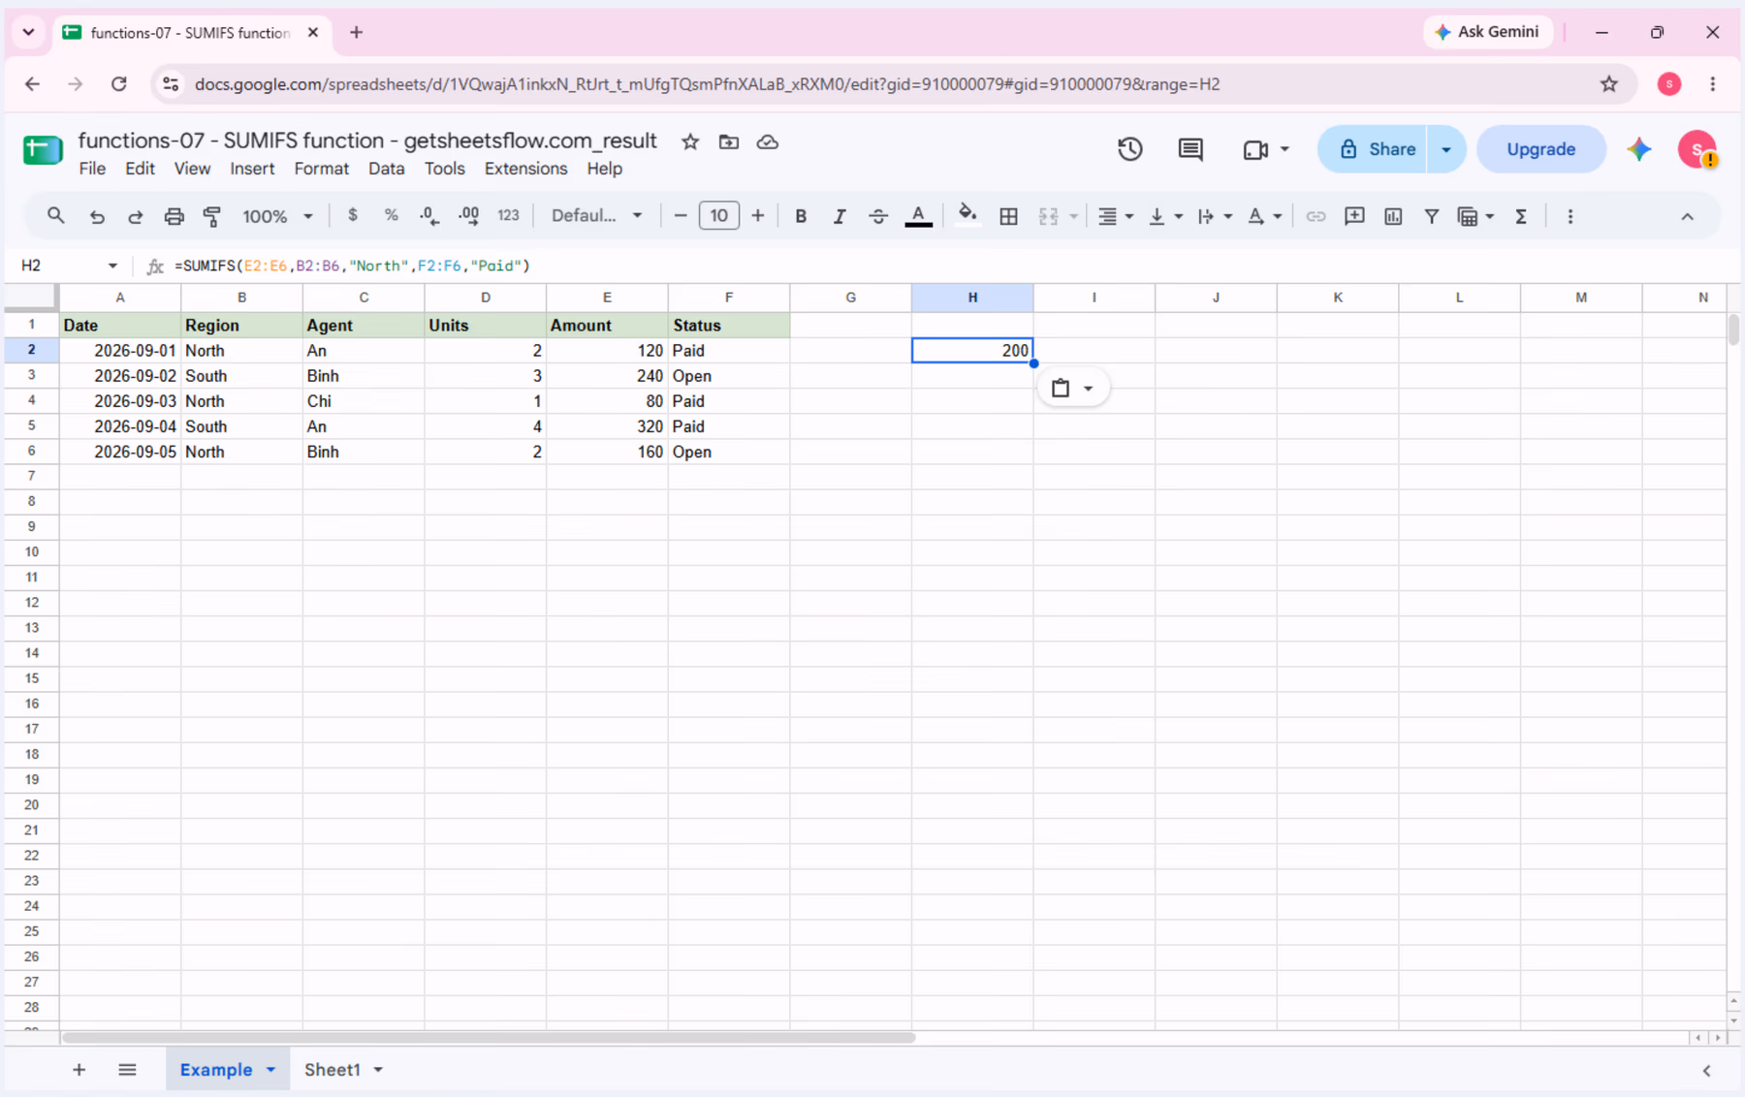Open the Default font dropdown

[596, 215]
